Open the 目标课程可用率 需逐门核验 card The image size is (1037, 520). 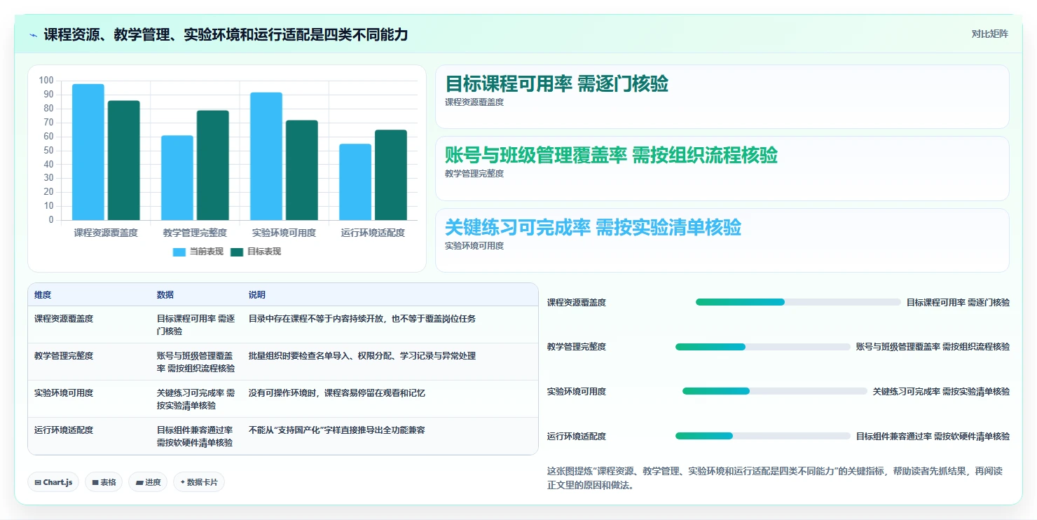coord(722,97)
